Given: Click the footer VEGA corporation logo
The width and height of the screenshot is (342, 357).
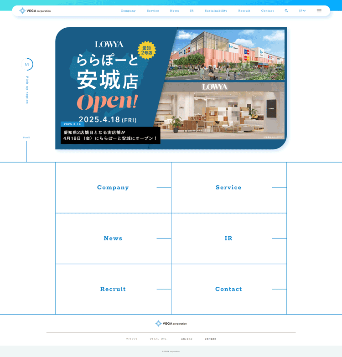Looking at the screenshot, I should click(x=171, y=323).
